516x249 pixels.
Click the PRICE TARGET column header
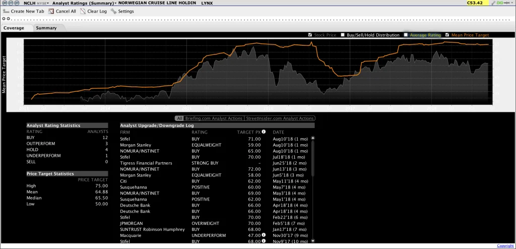(93, 180)
